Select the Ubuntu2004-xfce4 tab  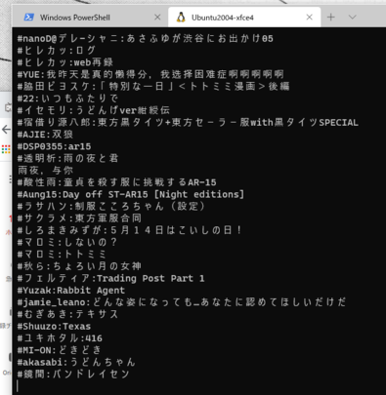[244, 18]
